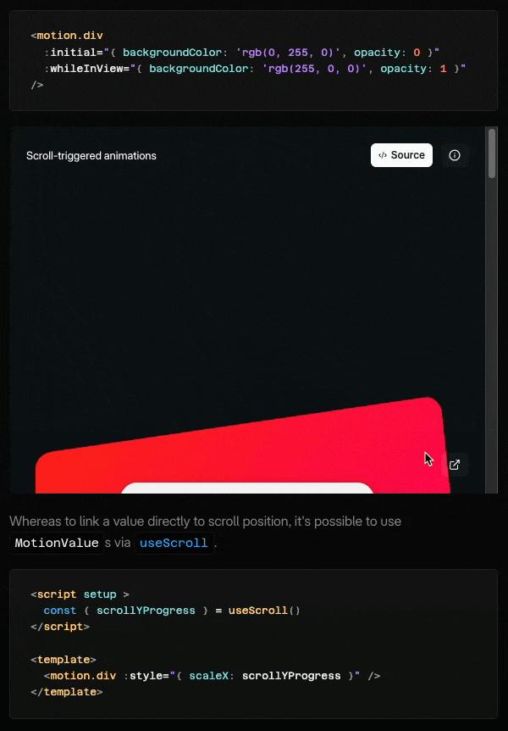Click the MotionValue inline code
508x731 pixels.
coord(57,543)
